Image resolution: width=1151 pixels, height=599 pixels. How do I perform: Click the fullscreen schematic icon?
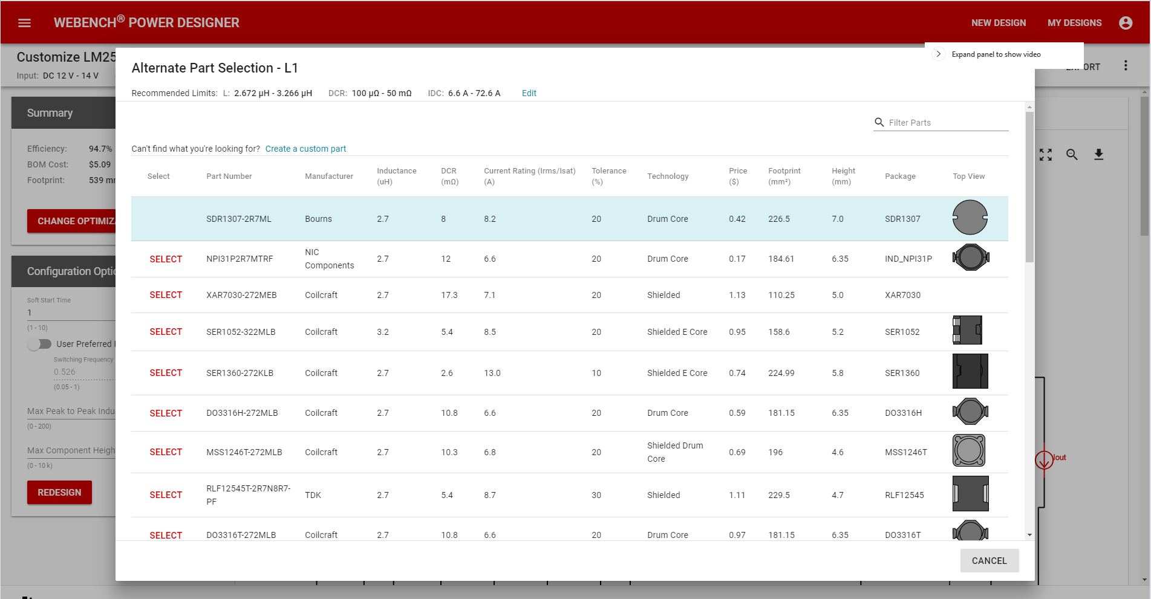(x=1046, y=155)
